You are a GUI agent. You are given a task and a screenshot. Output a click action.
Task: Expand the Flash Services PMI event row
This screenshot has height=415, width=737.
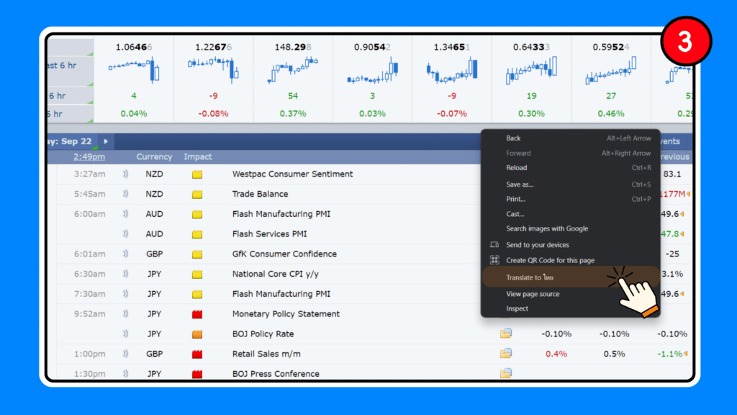pyautogui.click(x=269, y=234)
